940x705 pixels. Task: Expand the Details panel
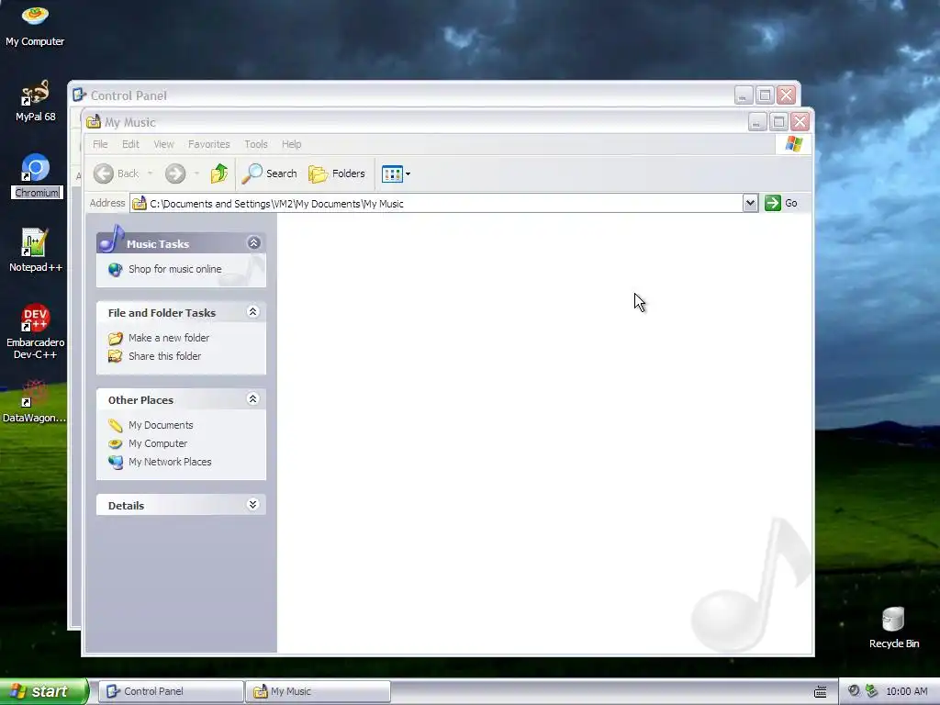[x=253, y=505]
